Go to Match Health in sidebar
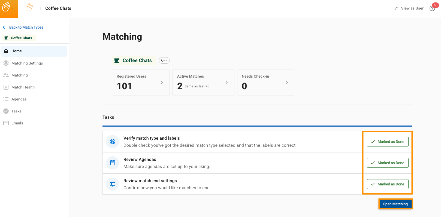Screen dimensions: 441x217 click(x=23, y=87)
